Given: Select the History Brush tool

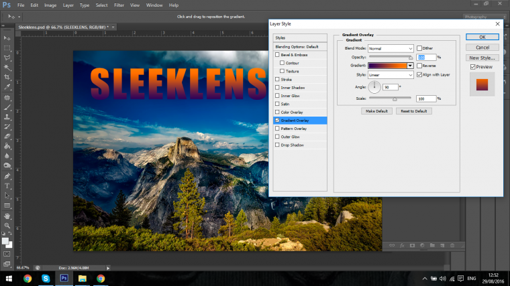Looking at the screenshot, I should click(7, 127).
